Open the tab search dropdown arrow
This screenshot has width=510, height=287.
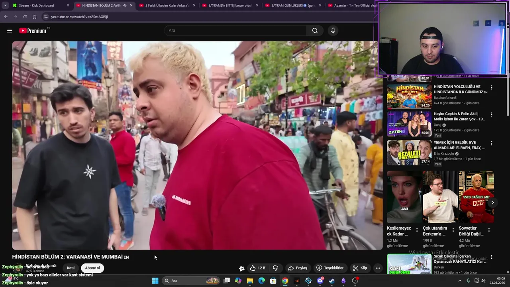tap(5, 6)
